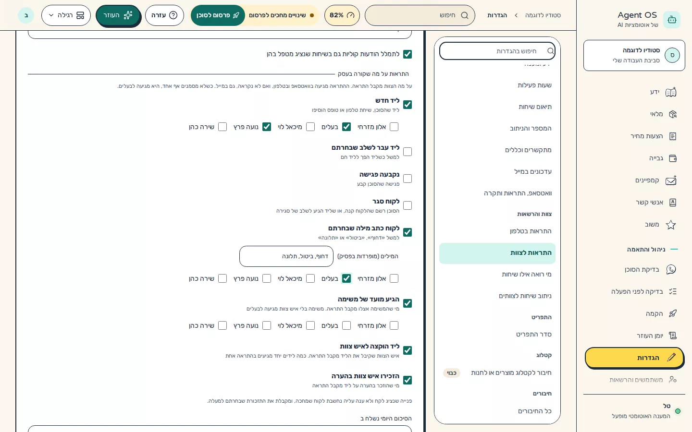The image size is (692, 432).
Task: Uncheck נועה פרץ under ליד חדש
Action: point(267,127)
